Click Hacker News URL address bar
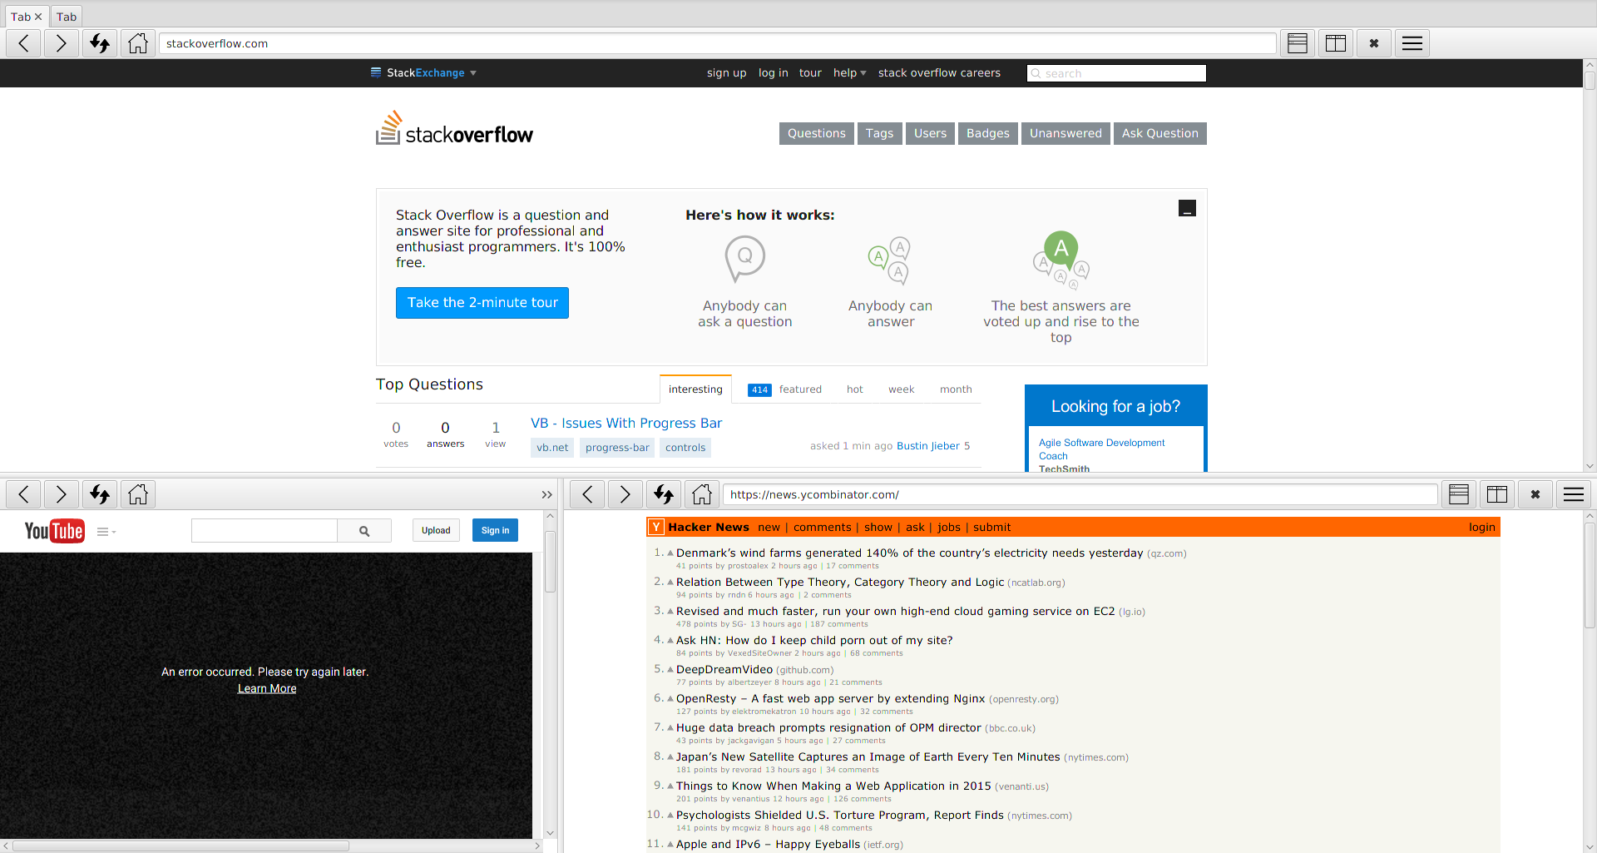This screenshot has height=853, width=1597. tap(1080, 494)
